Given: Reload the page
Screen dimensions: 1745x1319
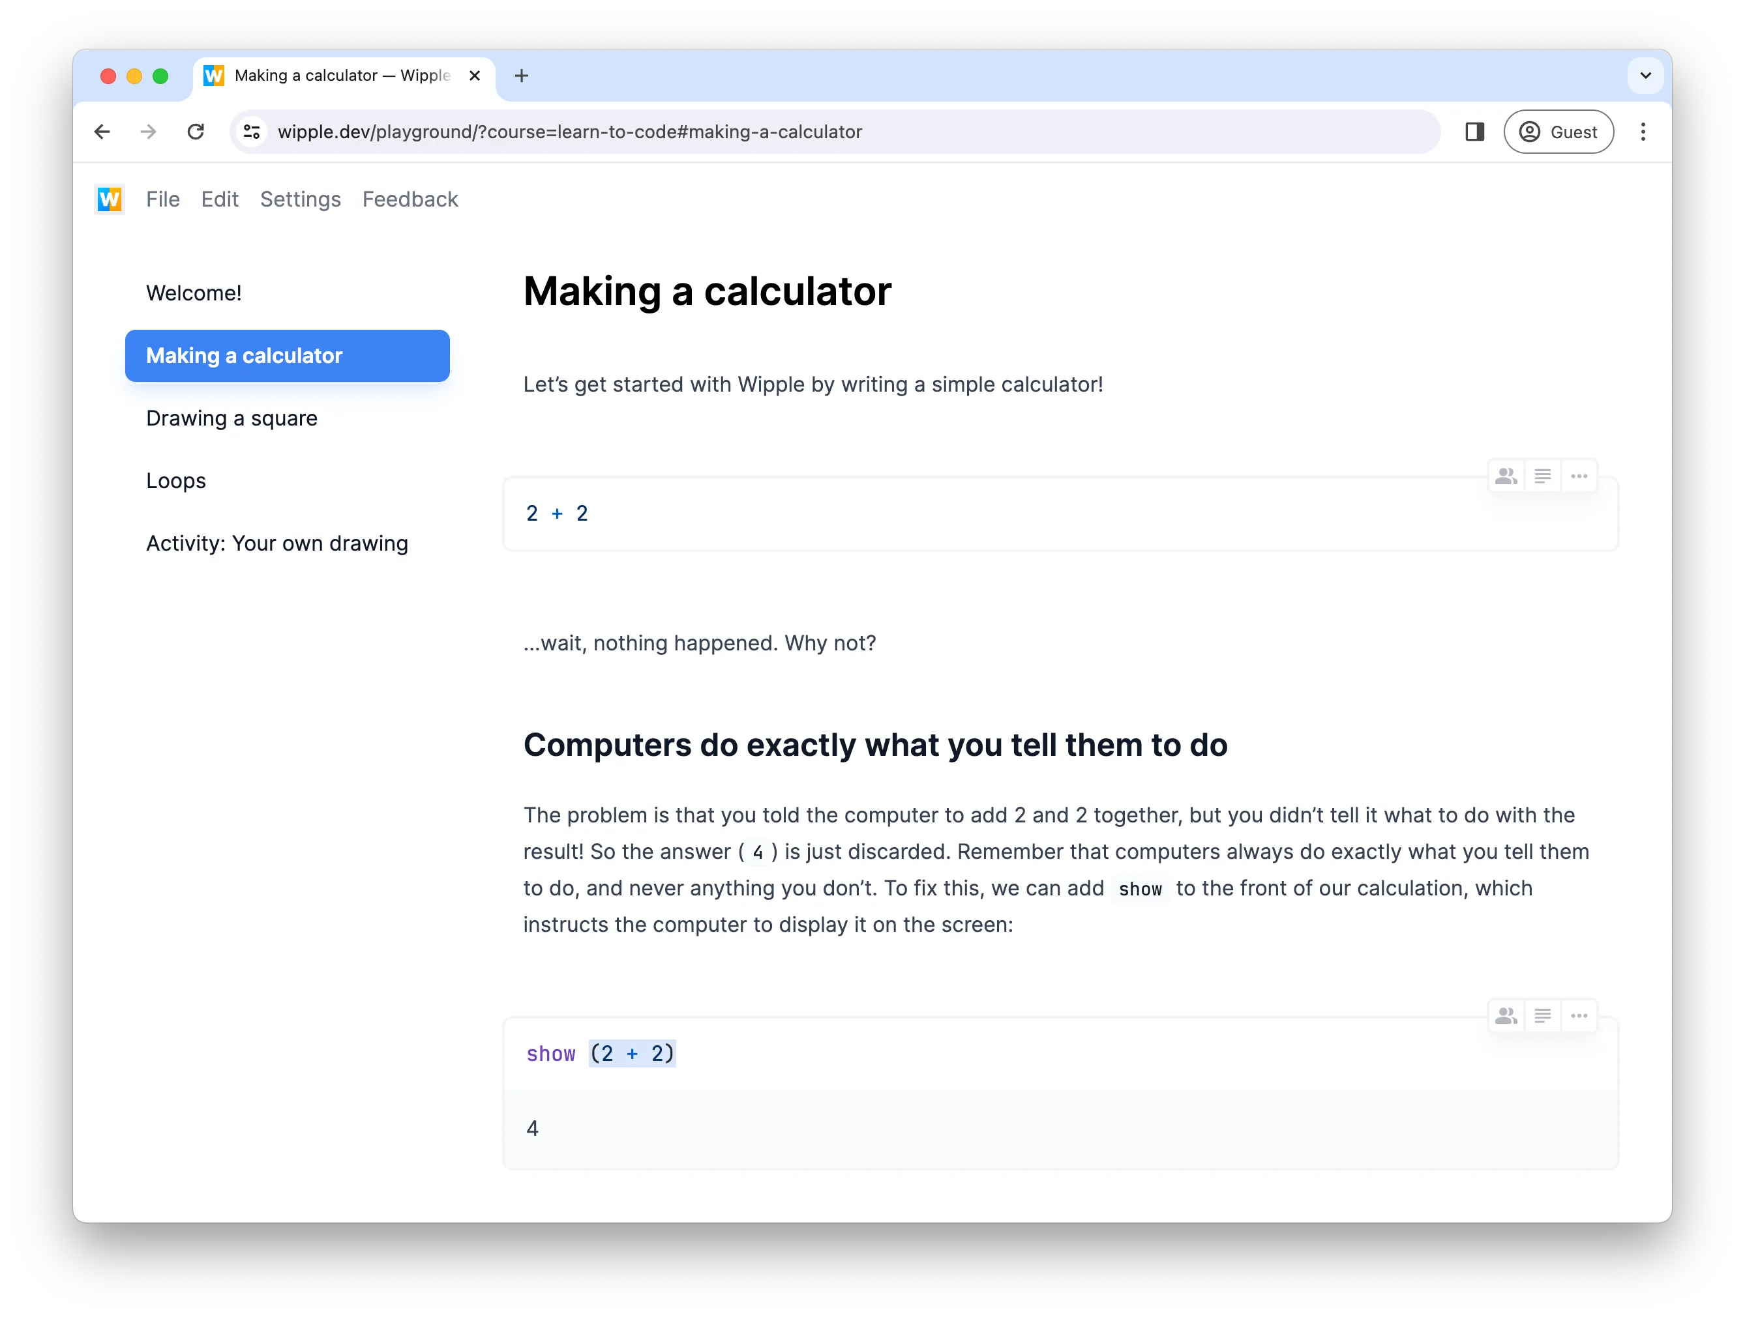Looking at the screenshot, I should [x=196, y=132].
